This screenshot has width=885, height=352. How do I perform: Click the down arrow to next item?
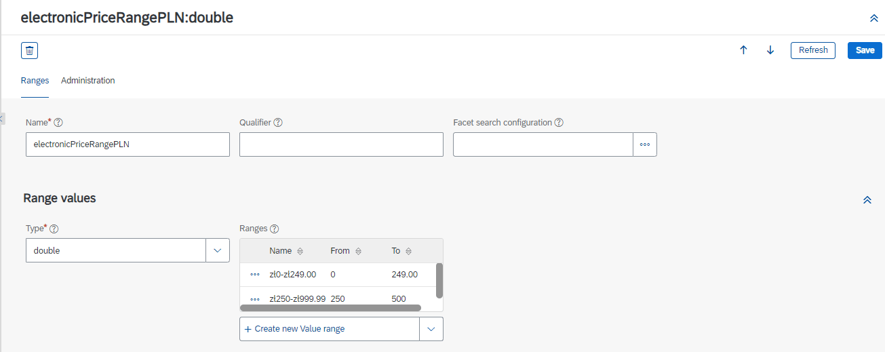770,50
